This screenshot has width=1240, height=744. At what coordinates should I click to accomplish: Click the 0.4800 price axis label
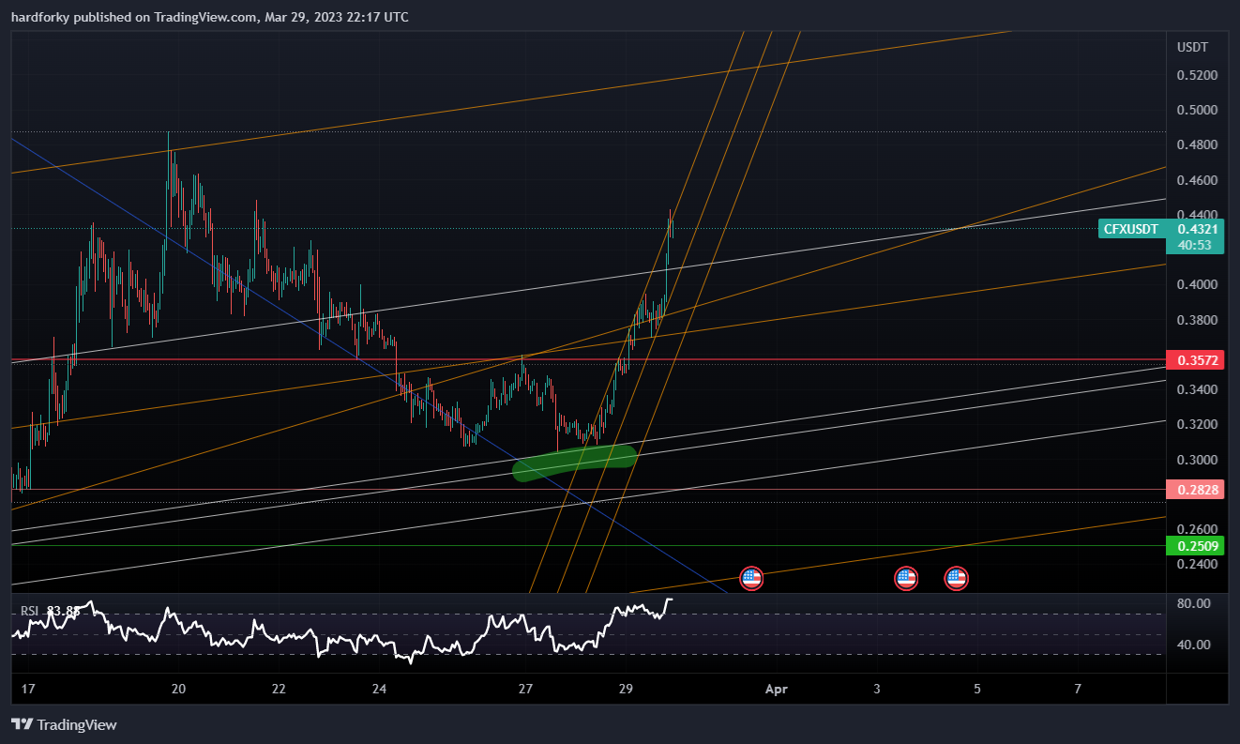tap(1197, 144)
